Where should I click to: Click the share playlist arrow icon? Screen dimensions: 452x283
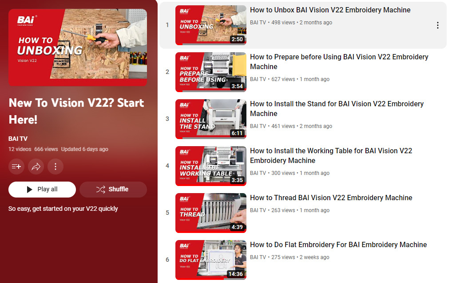[x=36, y=166]
